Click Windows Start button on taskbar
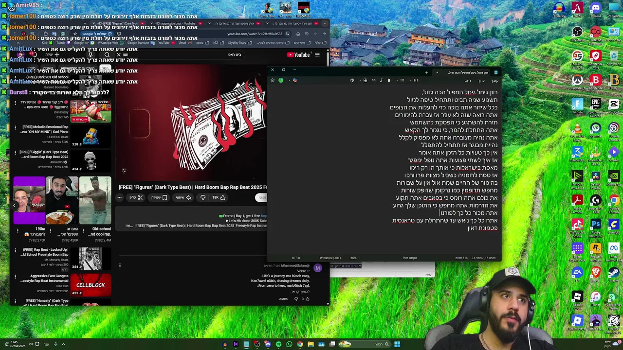The width and height of the screenshot is (623, 350). [397, 344]
